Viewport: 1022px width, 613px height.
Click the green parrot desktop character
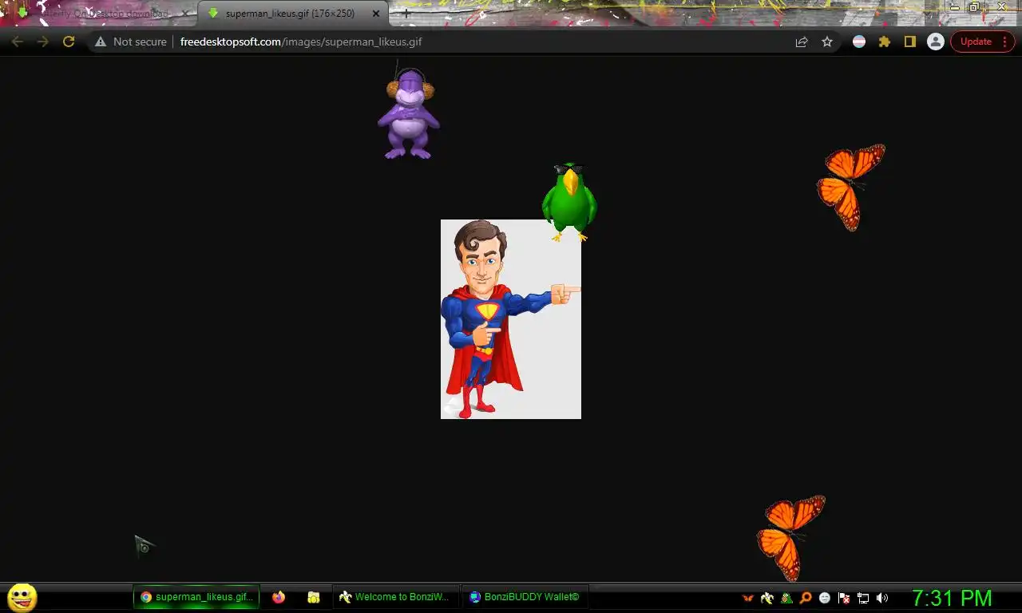(x=569, y=202)
